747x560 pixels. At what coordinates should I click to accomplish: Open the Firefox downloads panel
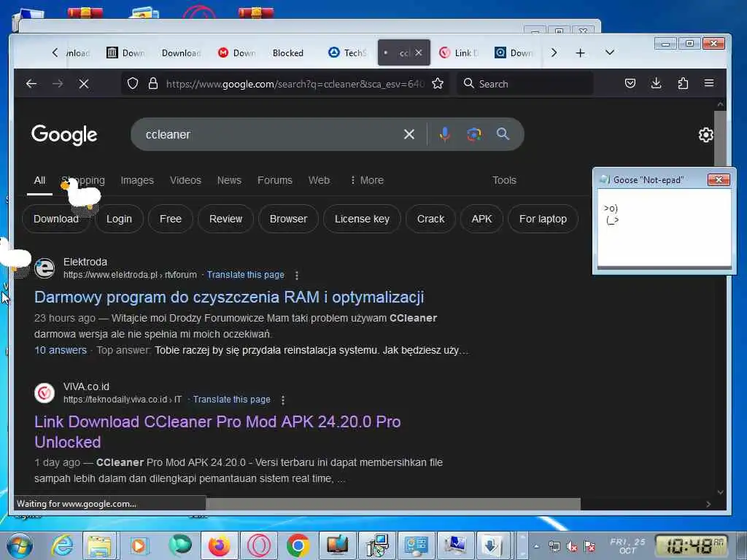click(x=656, y=84)
